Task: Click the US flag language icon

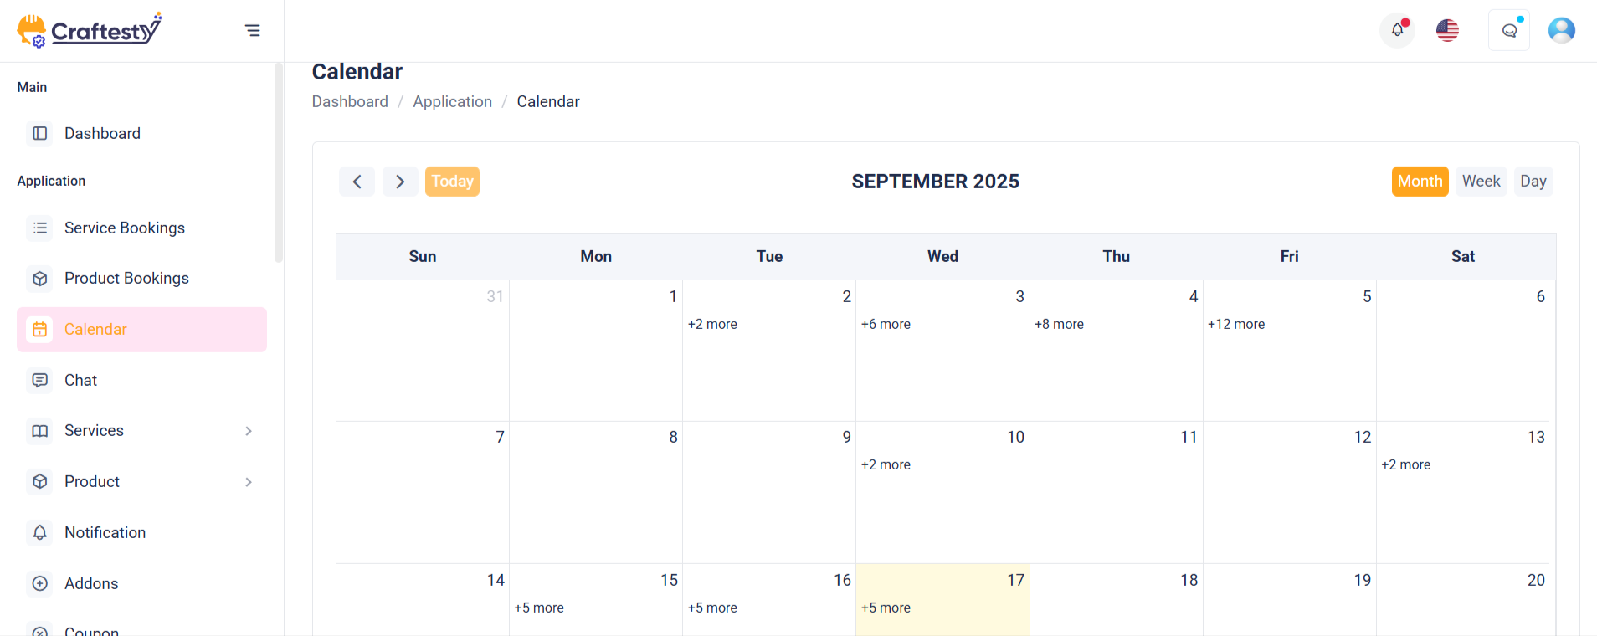Action: [x=1447, y=31]
